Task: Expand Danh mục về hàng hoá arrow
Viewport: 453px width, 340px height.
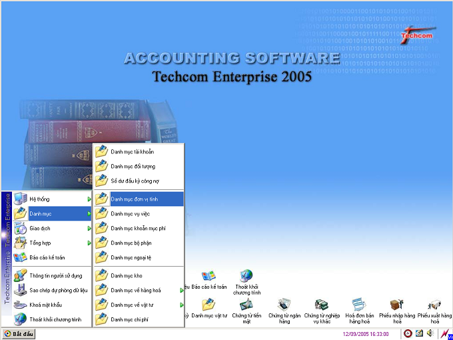Action: tap(182, 290)
